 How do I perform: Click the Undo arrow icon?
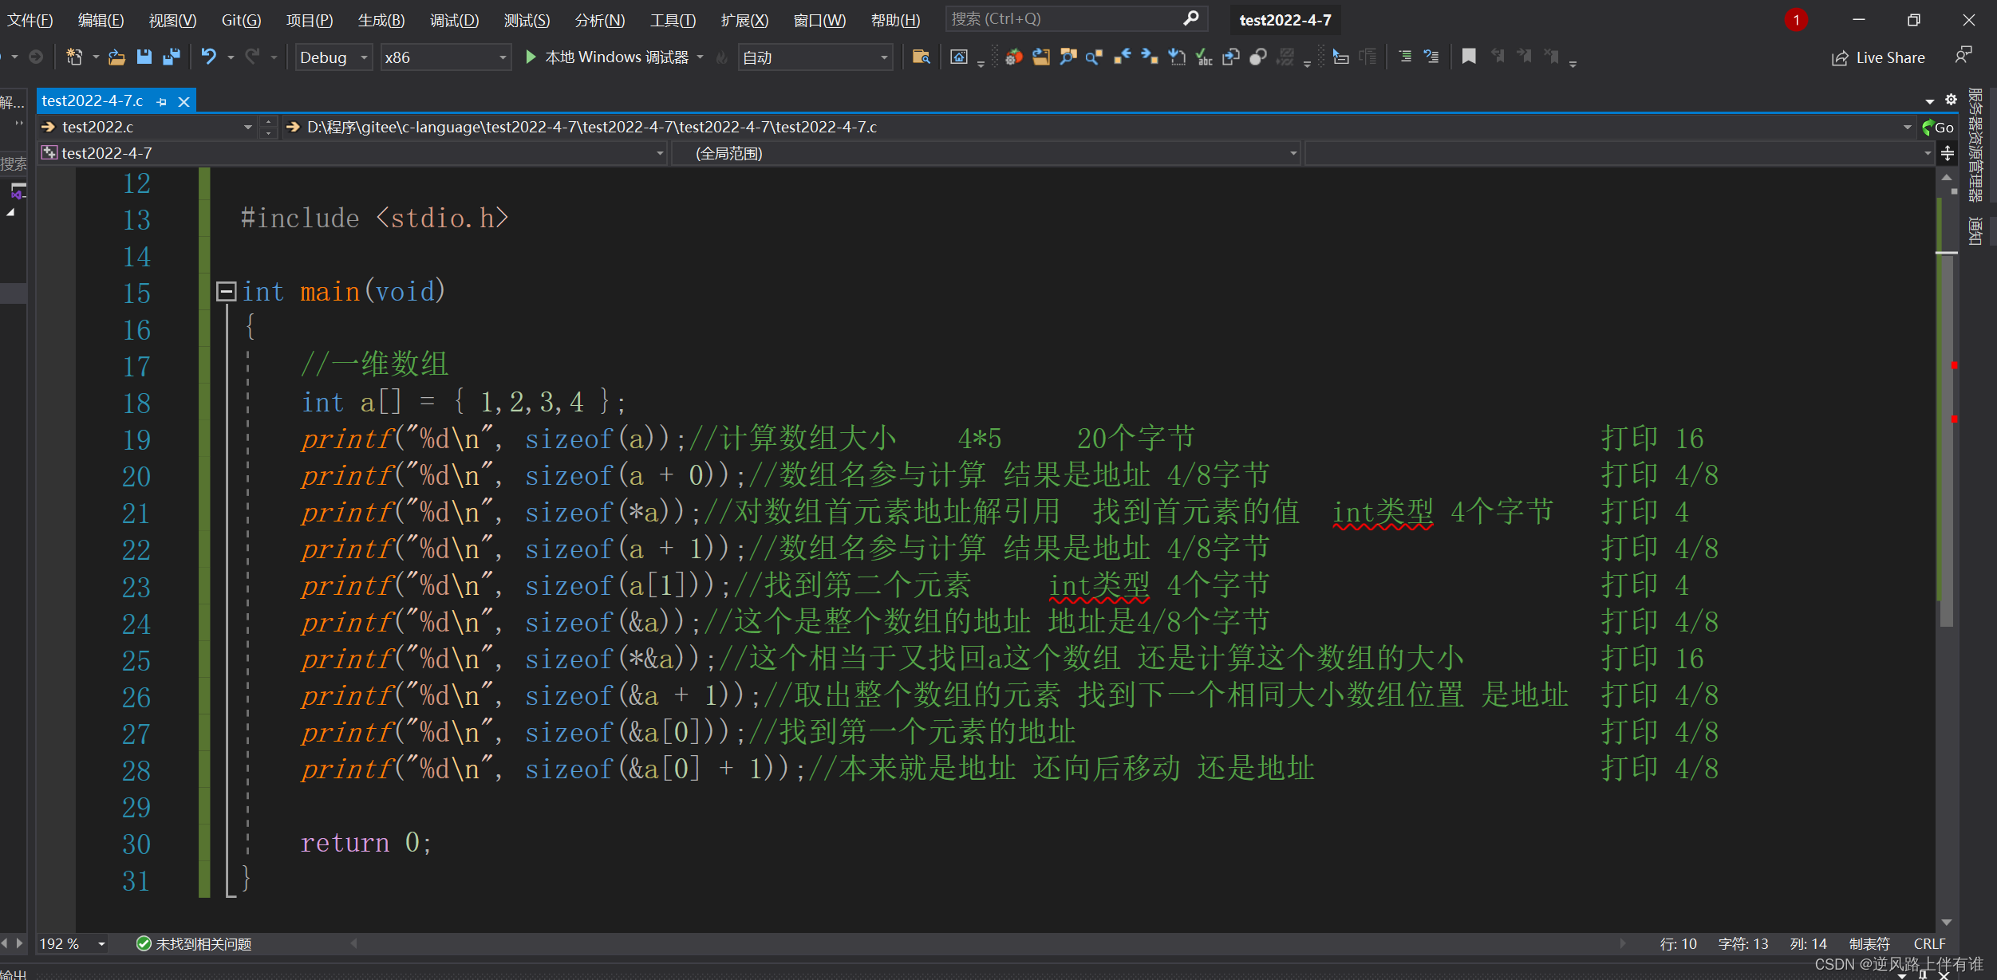(x=208, y=57)
